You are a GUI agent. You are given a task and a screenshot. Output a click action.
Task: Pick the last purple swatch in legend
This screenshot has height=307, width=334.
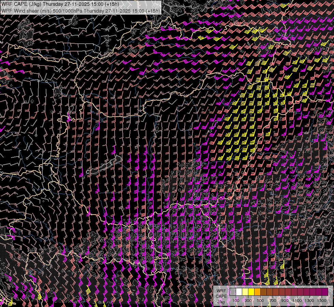325,292
